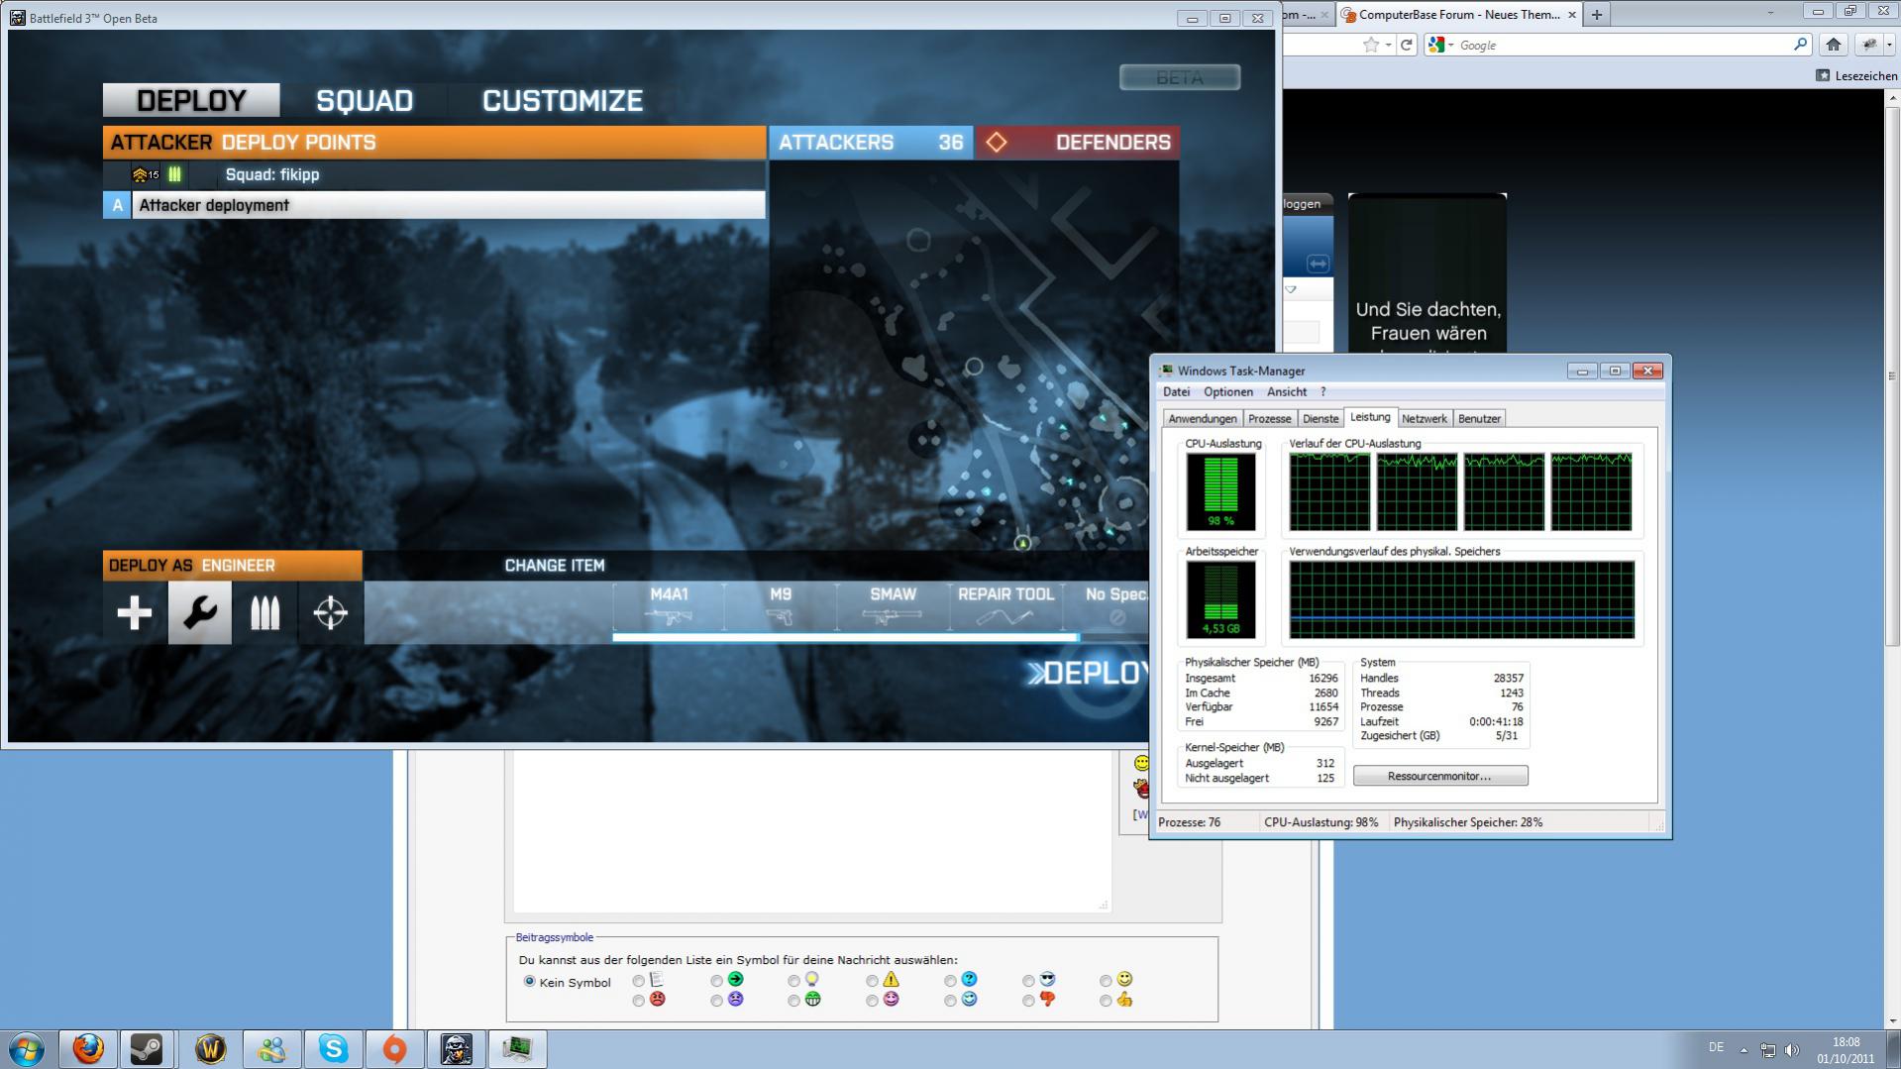Select the Recon crosshair class icon
Screen dimensions: 1901x1069
[331, 613]
